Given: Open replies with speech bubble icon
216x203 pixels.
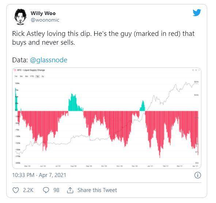Looking at the screenshot, I should pos(46,190).
